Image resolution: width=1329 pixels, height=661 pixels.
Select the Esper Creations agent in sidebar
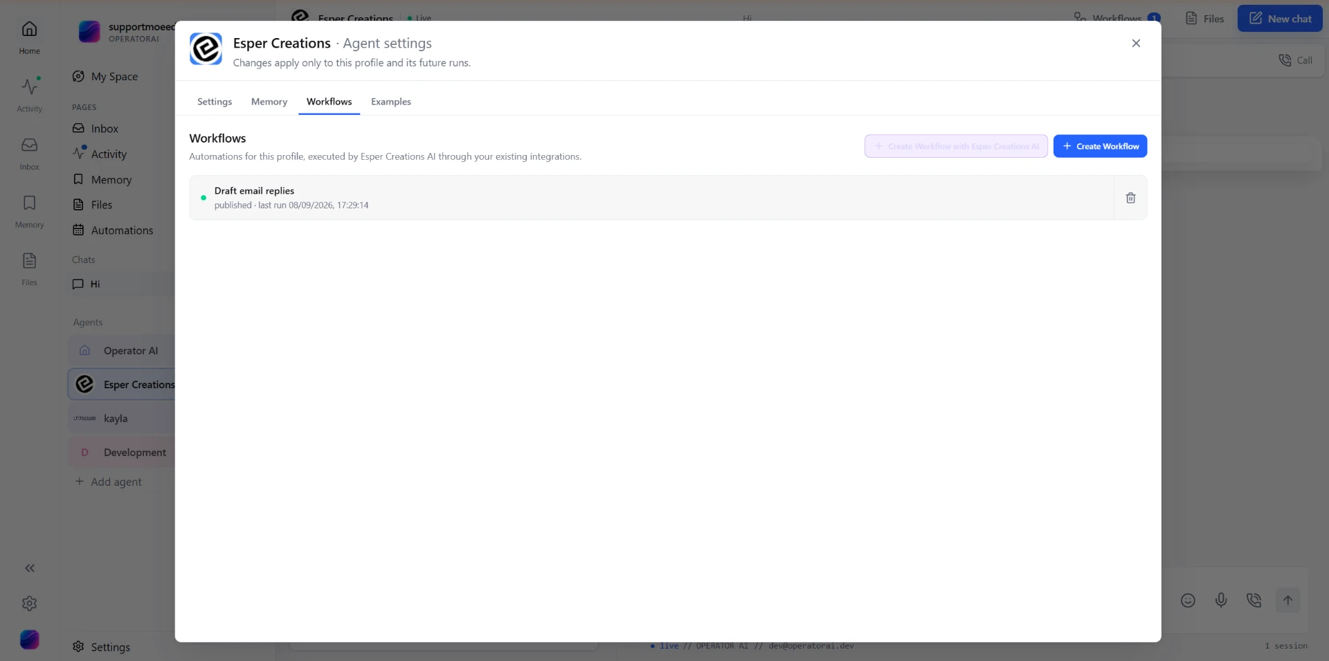pos(121,384)
